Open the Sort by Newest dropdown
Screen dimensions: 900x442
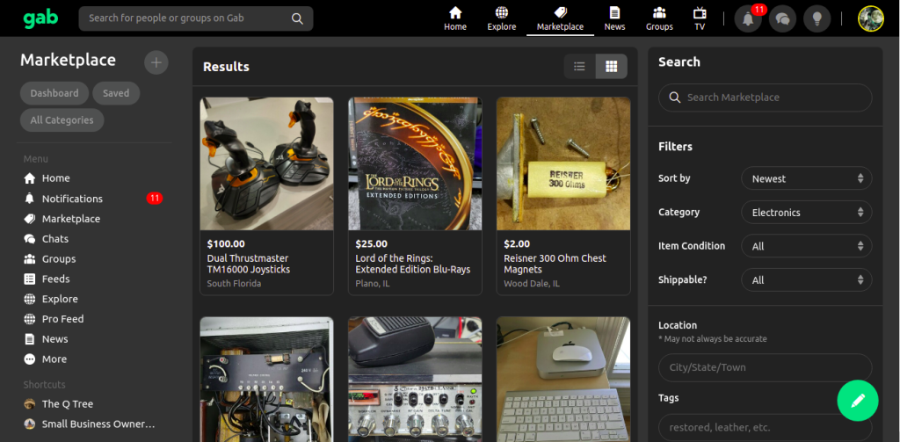807,178
